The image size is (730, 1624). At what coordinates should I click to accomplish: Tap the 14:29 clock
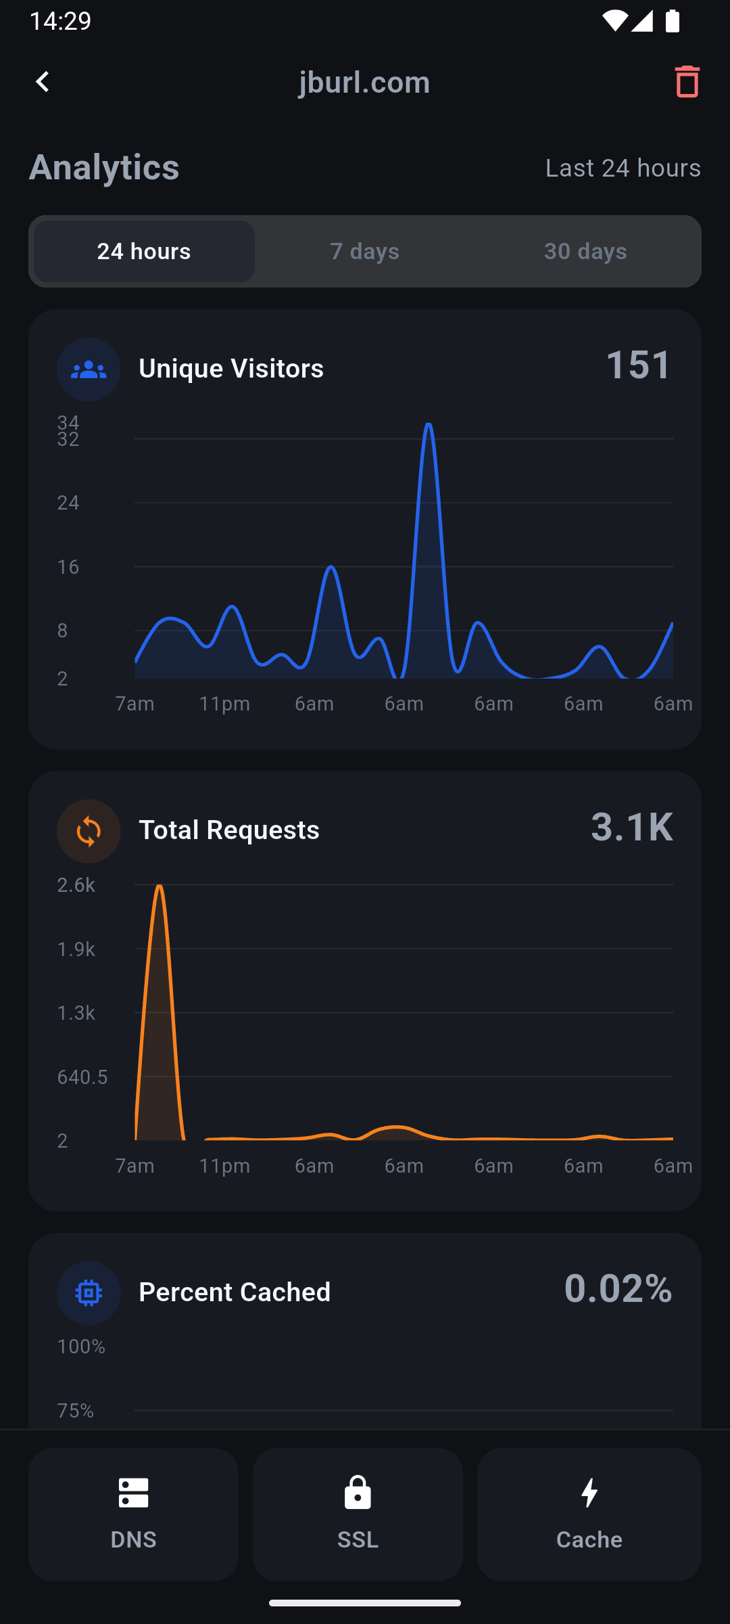(x=60, y=21)
